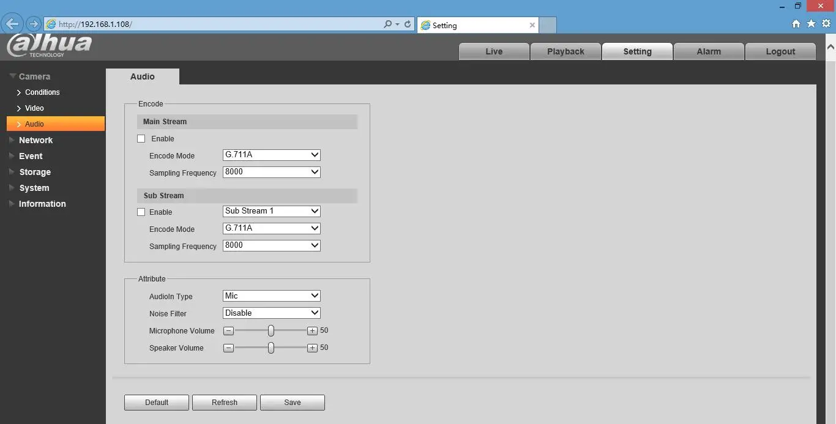The image size is (836, 424).
Task: Switch to the Setting tab
Action: [637, 51]
